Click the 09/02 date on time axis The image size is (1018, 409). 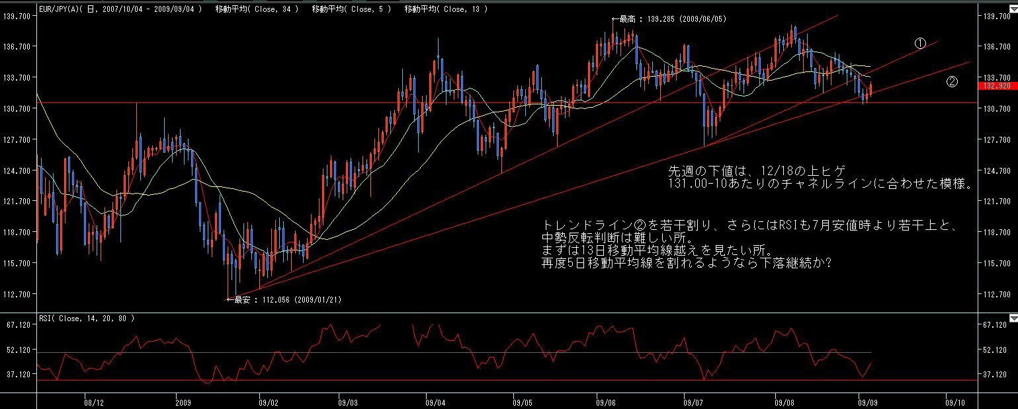click(268, 401)
